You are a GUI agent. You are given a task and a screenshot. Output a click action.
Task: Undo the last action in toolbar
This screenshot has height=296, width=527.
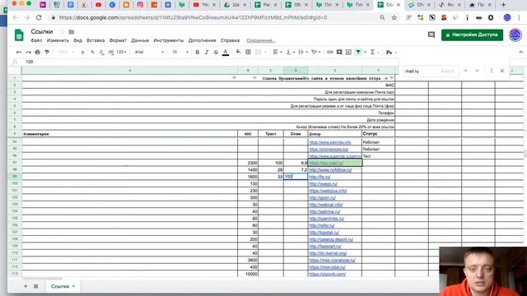pyautogui.click(x=19, y=52)
